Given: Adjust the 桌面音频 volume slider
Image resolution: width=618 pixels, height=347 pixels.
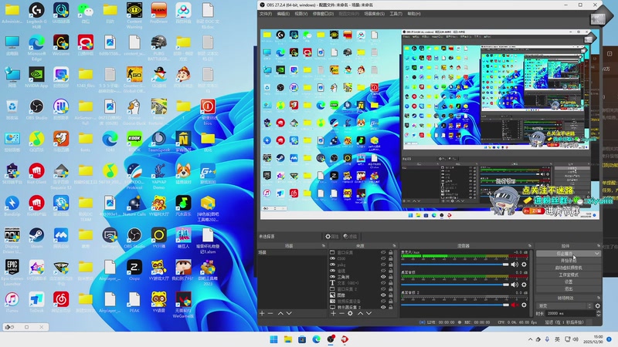Looking at the screenshot, I should 455,285.
